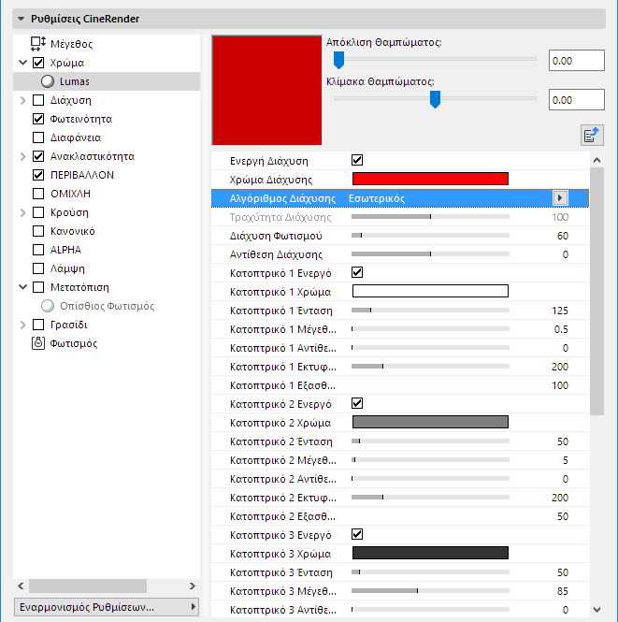Toggle the Χρώμα channel checkbox
Image resolution: width=618 pixels, height=622 pixels.
point(38,63)
